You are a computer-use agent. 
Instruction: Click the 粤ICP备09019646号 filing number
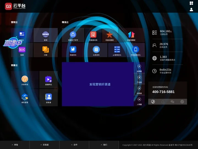click(184, 145)
